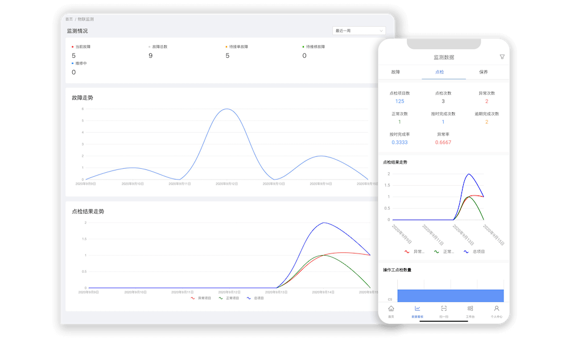The image size is (569, 341).
Task: Switch to the 故障 tab on phone
Action: coord(395,72)
